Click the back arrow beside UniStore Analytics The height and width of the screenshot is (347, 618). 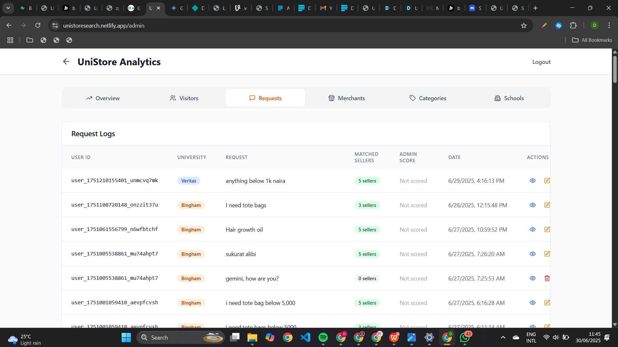click(x=66, y=61)
